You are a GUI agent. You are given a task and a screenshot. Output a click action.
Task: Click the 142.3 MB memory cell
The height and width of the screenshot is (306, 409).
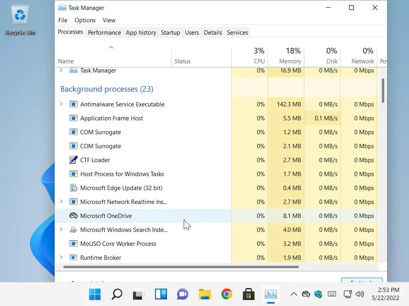click(x=286, y=104)
